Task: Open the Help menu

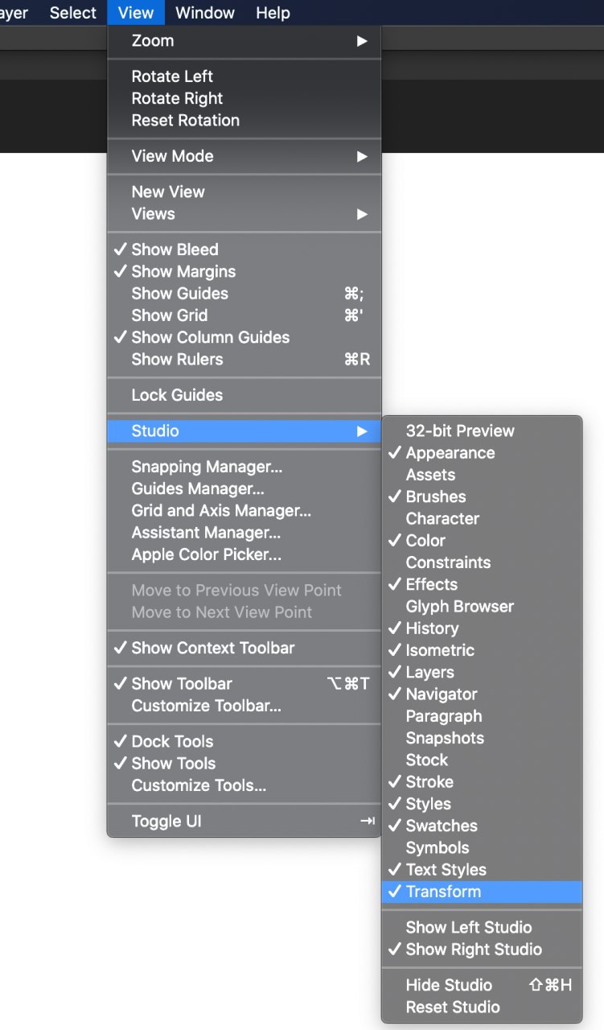Action: [273, 13]
